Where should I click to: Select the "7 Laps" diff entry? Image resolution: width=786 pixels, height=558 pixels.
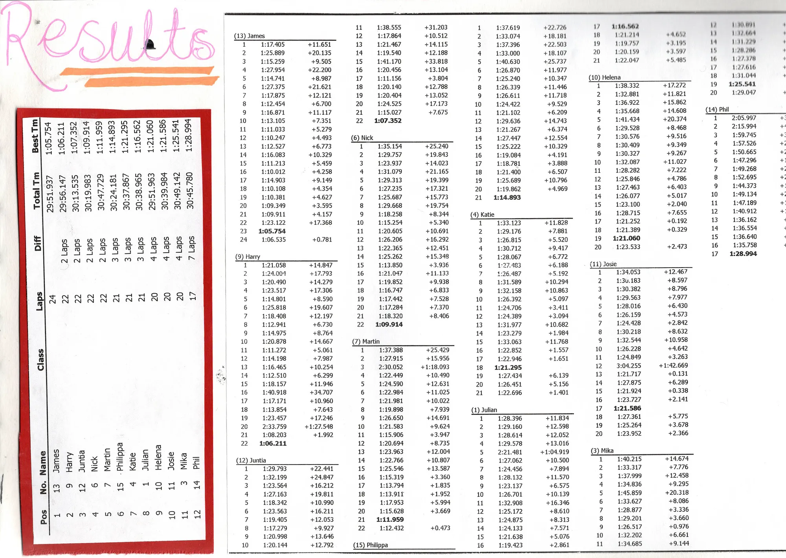click(191, 248)
